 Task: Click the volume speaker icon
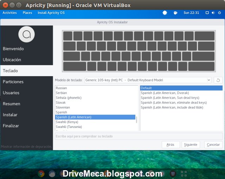[x=213, y=13]
